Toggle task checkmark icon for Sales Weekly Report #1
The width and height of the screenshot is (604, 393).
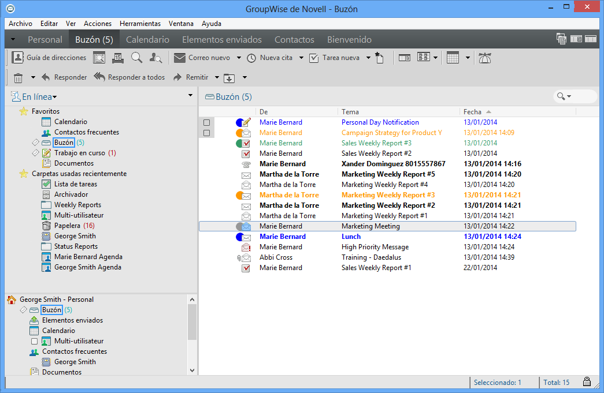click(x=246, y=268)
